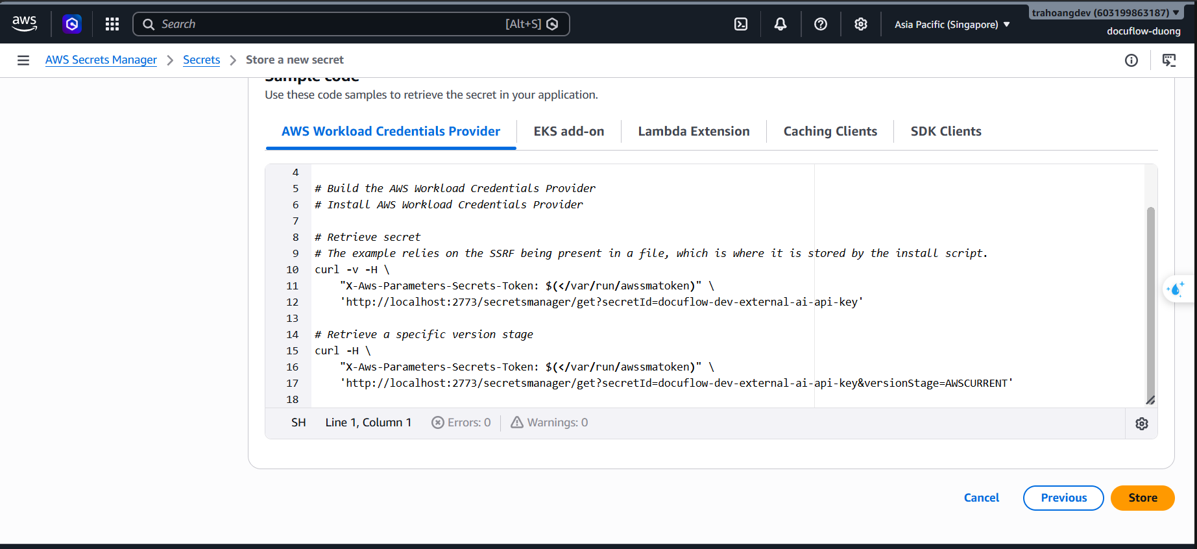Click the token header on line 11
The width and height of the screenshot is (1197, 549).
pyautogui.click(x=527, y=286)
